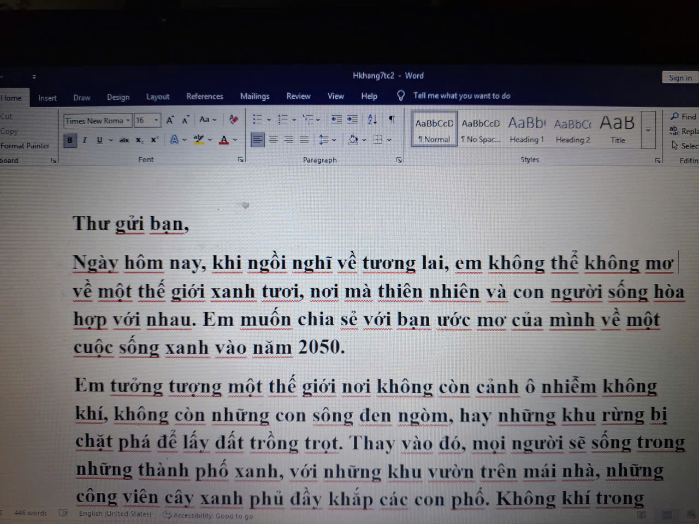Click English (United States) language indicator
This screenshot has height=524, width=699.
click(115, 514)
